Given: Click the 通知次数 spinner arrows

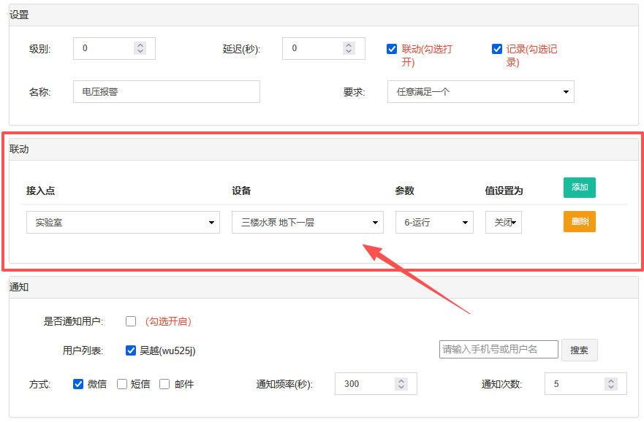Looking at the screenshot, I should point(611,384).
